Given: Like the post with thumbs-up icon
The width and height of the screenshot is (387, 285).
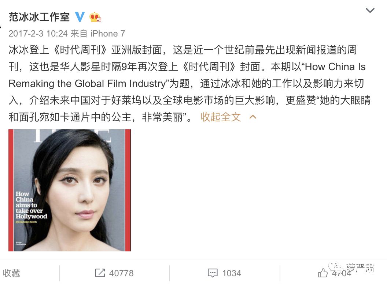Looking at the screenshot, I should coord(322,273).
